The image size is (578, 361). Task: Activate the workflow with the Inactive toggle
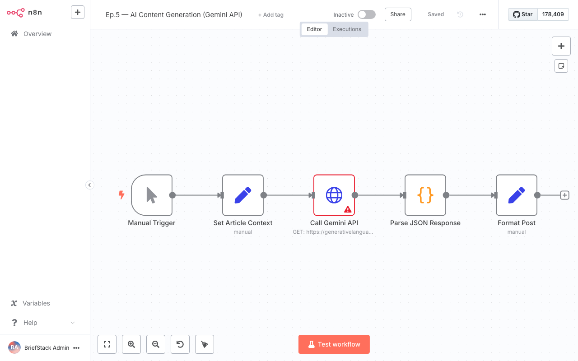(366, 14)
